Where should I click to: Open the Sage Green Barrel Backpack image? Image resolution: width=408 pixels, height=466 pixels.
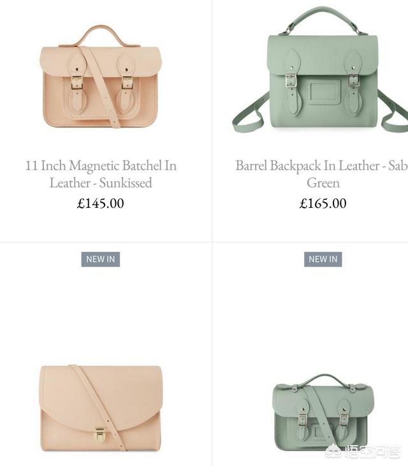(x=320, y=69)
